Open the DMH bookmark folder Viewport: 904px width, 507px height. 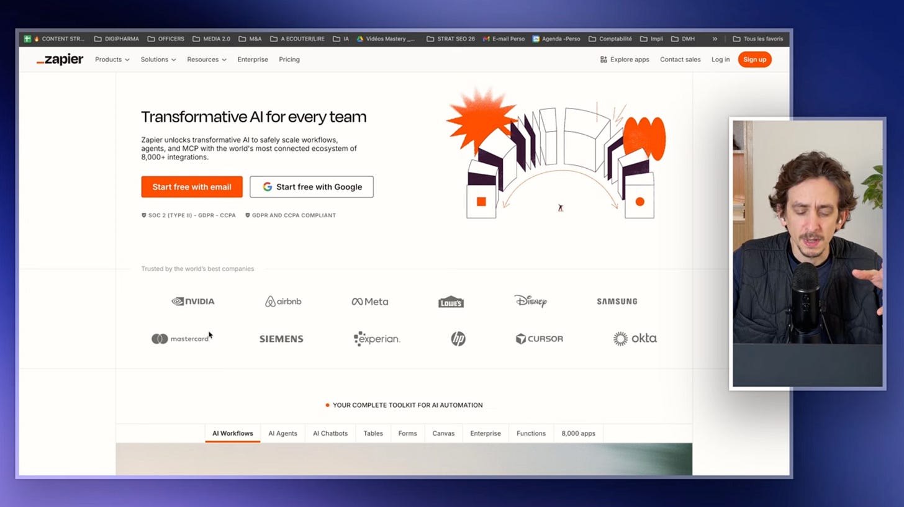[683, 38]
